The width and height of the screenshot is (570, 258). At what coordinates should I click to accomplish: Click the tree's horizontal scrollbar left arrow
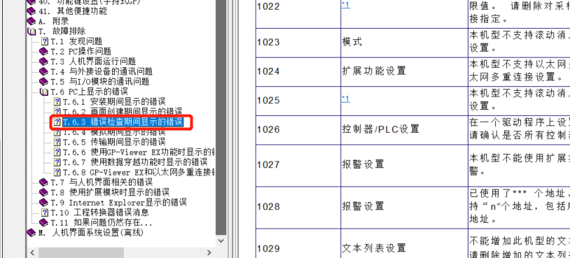(x=32, y=252)
